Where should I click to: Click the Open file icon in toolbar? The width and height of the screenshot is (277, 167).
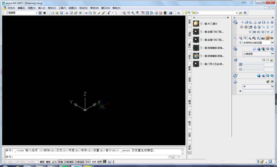(57, 13)
